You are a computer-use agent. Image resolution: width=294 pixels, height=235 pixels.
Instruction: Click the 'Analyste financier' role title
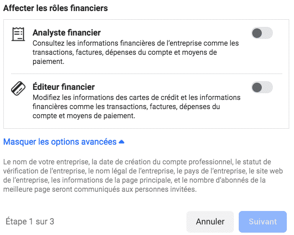[66, 33]
